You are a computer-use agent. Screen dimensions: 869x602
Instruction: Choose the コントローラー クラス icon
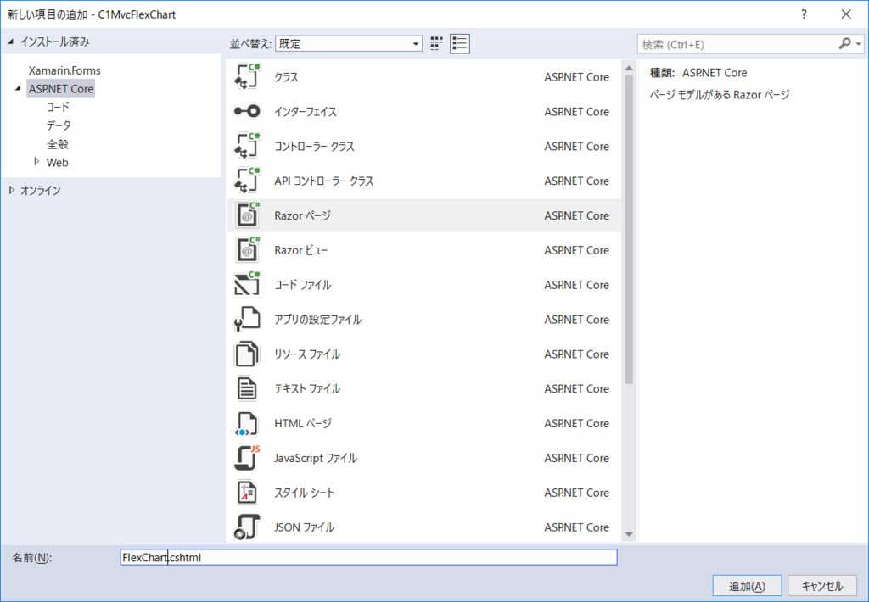click(247, 146)
